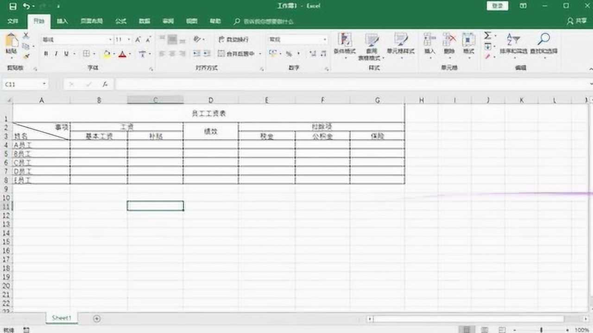Switch to the View (视图) tab
Screen dimensions: 593x333
192,21
